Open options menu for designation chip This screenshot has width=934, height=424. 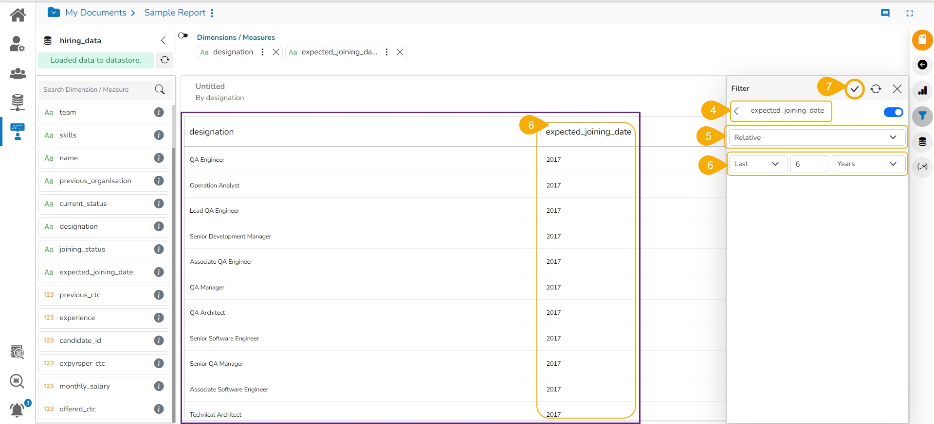click(262, 52)
